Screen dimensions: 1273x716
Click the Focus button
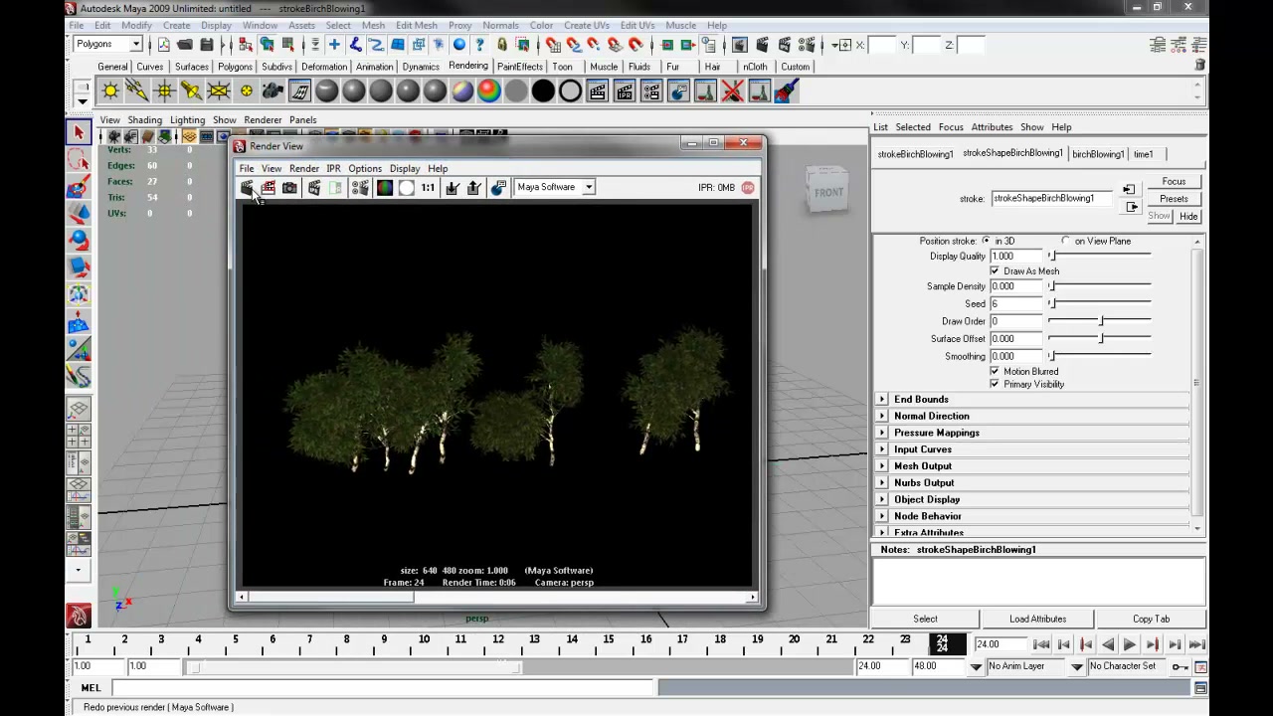1174,182
